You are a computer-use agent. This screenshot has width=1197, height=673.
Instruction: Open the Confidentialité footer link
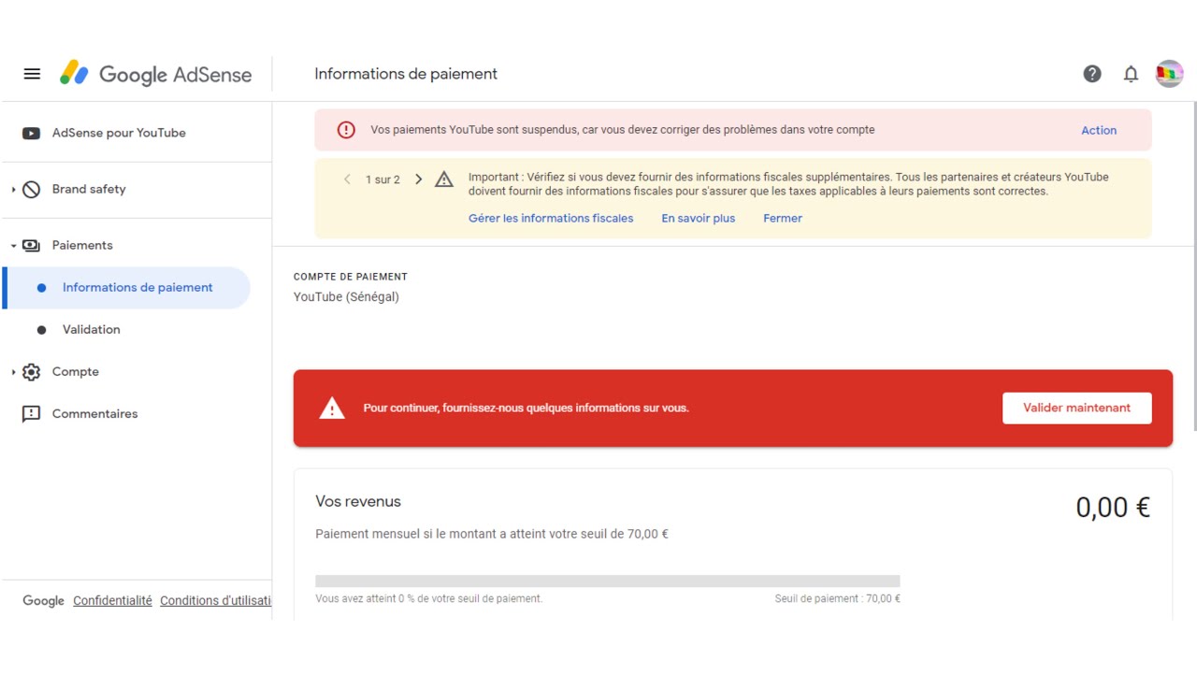[x=112, y=600]
